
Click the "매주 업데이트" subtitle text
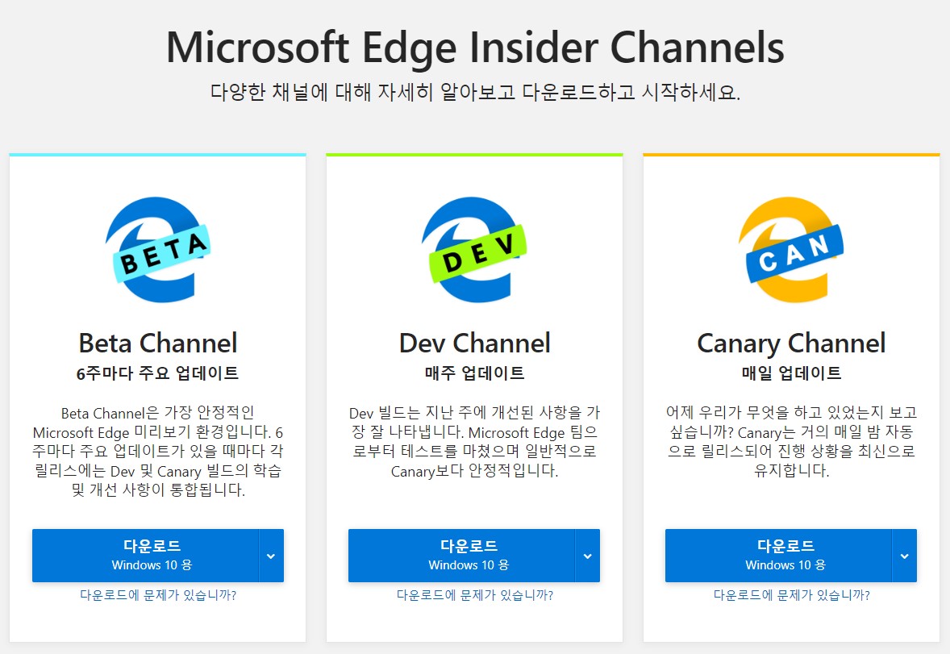tap(474, 373)
